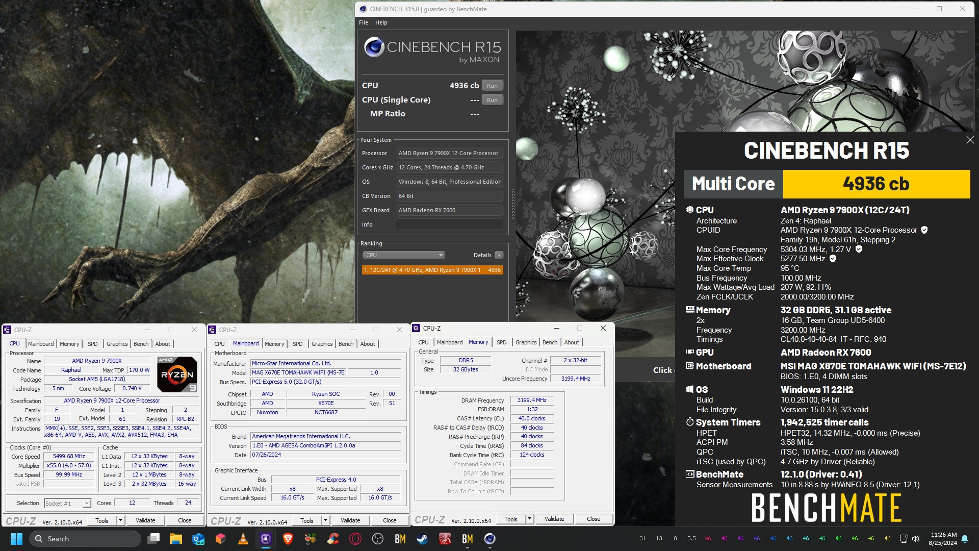Open the Help menu in Cinebench

pos(381,22)
